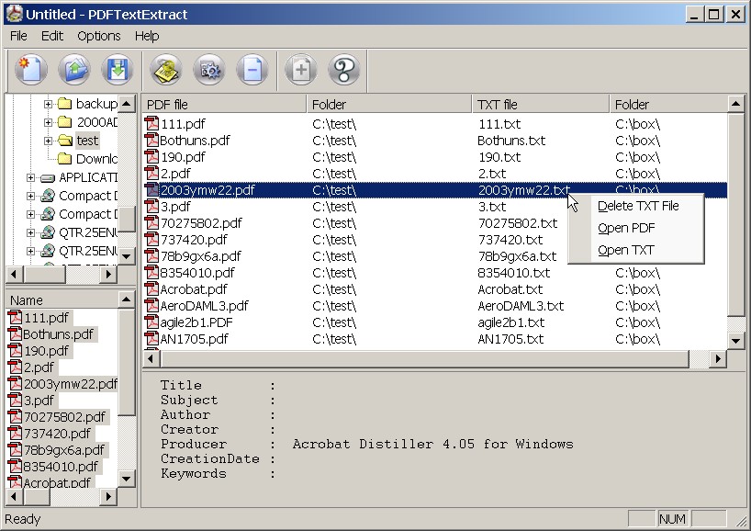This screenshot has width=751, height=531.
Task: Click the PDF file table's scroll right arrow
Action: pyautogui.click(x=717, y=358)
